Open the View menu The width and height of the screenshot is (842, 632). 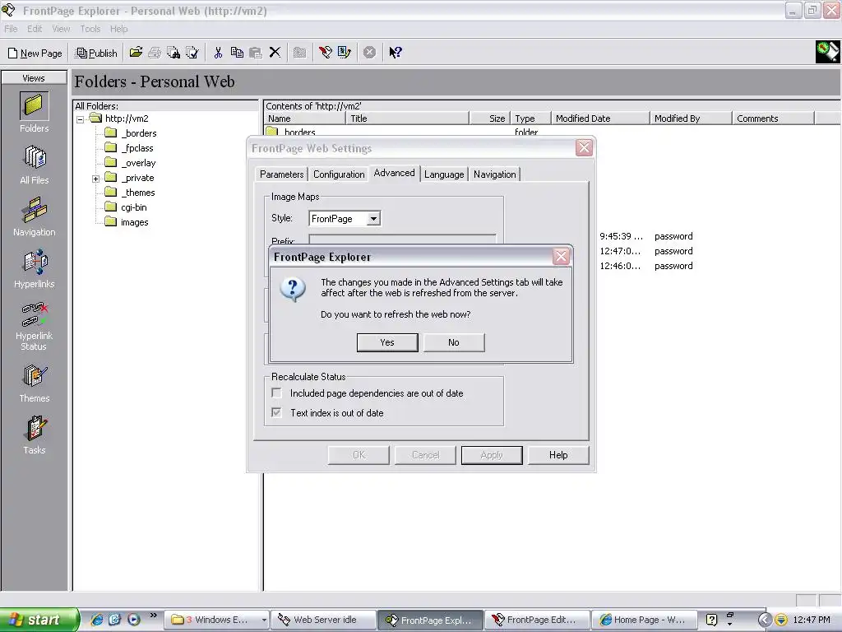click(x=61, y=29)
